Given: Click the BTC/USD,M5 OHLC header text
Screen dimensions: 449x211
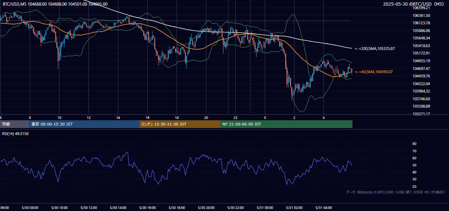Looking at the screenshot, I should pos(55,4).
